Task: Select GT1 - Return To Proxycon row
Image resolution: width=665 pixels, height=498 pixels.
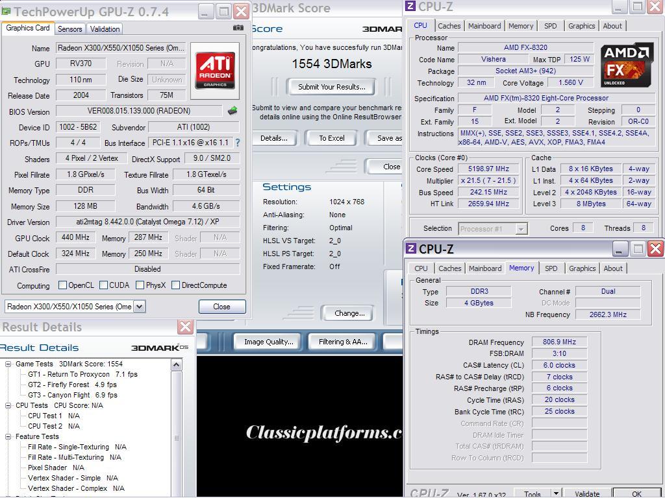Action: [82, 374]
